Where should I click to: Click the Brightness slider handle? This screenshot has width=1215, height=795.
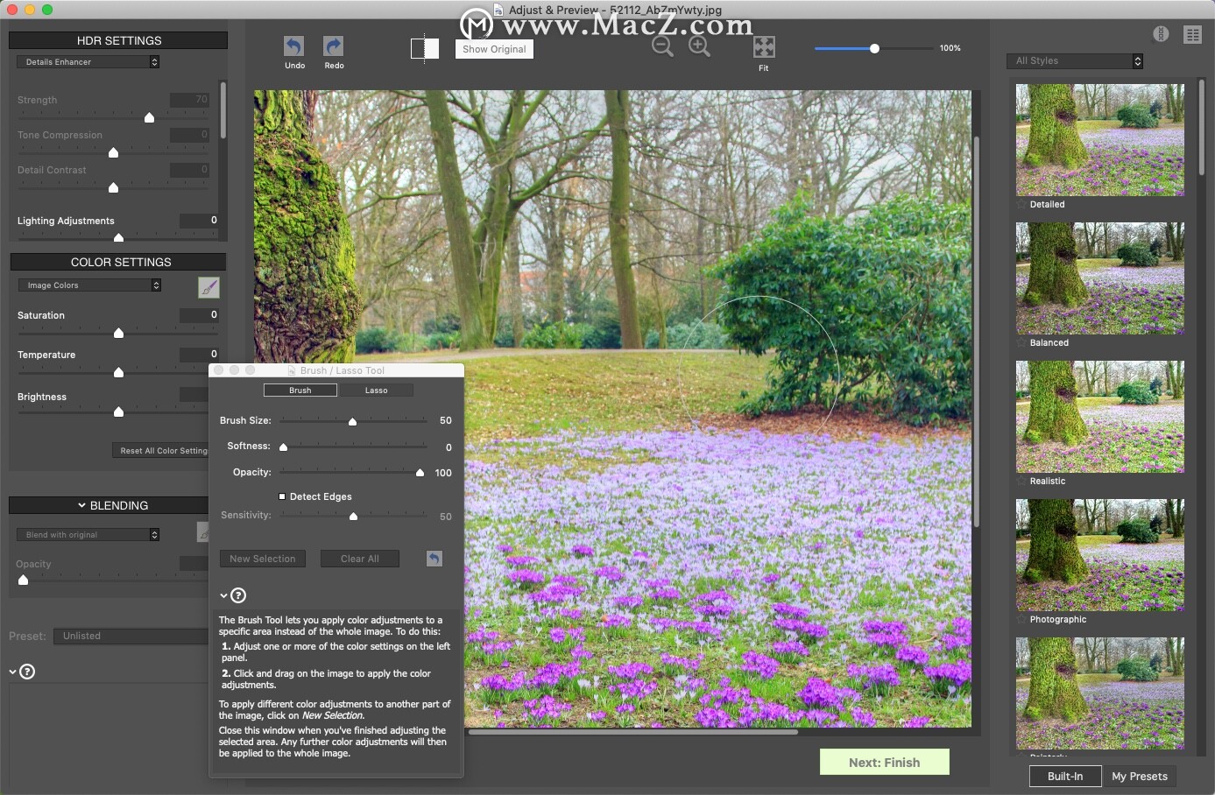point(118,412)
